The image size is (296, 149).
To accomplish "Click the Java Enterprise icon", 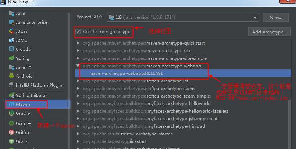I will coord(12,22).
